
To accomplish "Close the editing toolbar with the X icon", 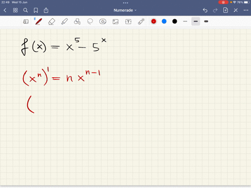I will (236, 10).
